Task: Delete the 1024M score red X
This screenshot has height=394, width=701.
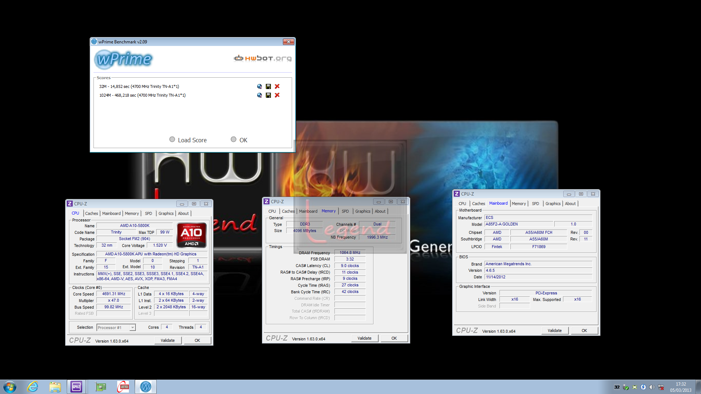Action: point(277,95)
